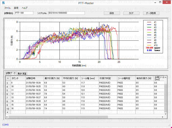Open the ヘルプ menu
The height and width of the screenshot is (128, 172).
pos(25,8)
